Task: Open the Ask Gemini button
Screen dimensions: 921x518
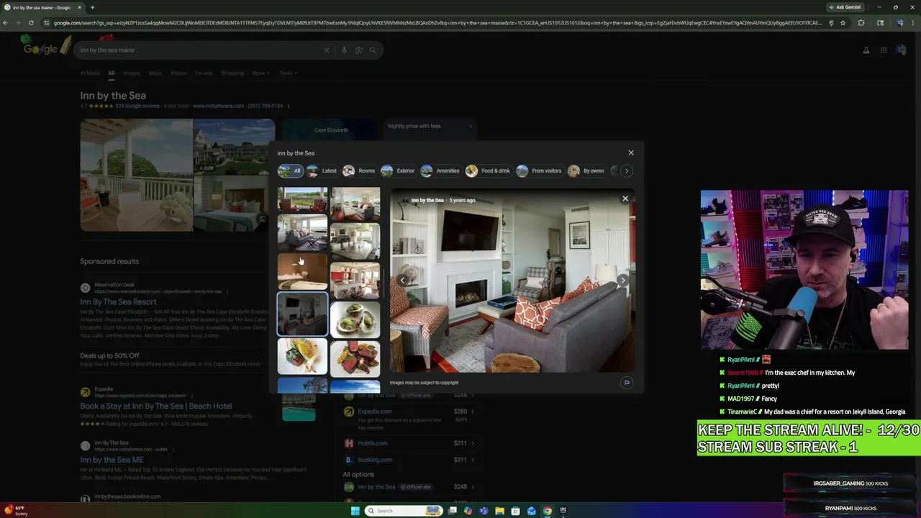Action: [x=845, y=7]
